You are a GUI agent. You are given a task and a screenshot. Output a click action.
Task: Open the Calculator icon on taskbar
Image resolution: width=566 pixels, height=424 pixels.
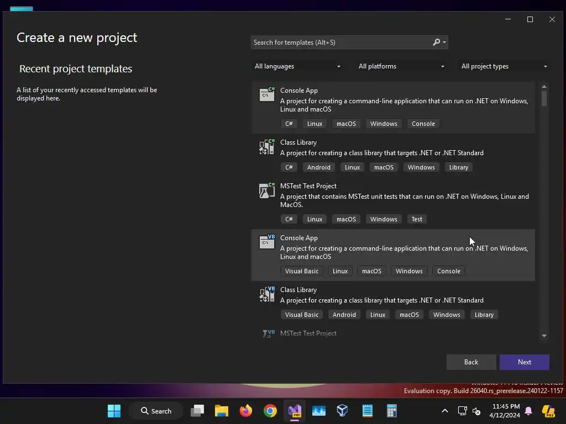[x=392, y=411]
